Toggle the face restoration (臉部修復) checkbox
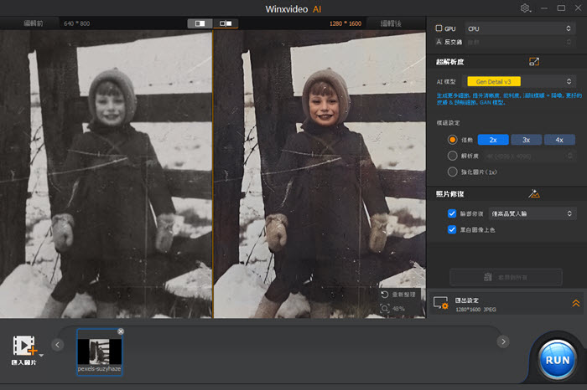Image resolution: width=587 pixels, height=390 pixels. pos(452,213)
